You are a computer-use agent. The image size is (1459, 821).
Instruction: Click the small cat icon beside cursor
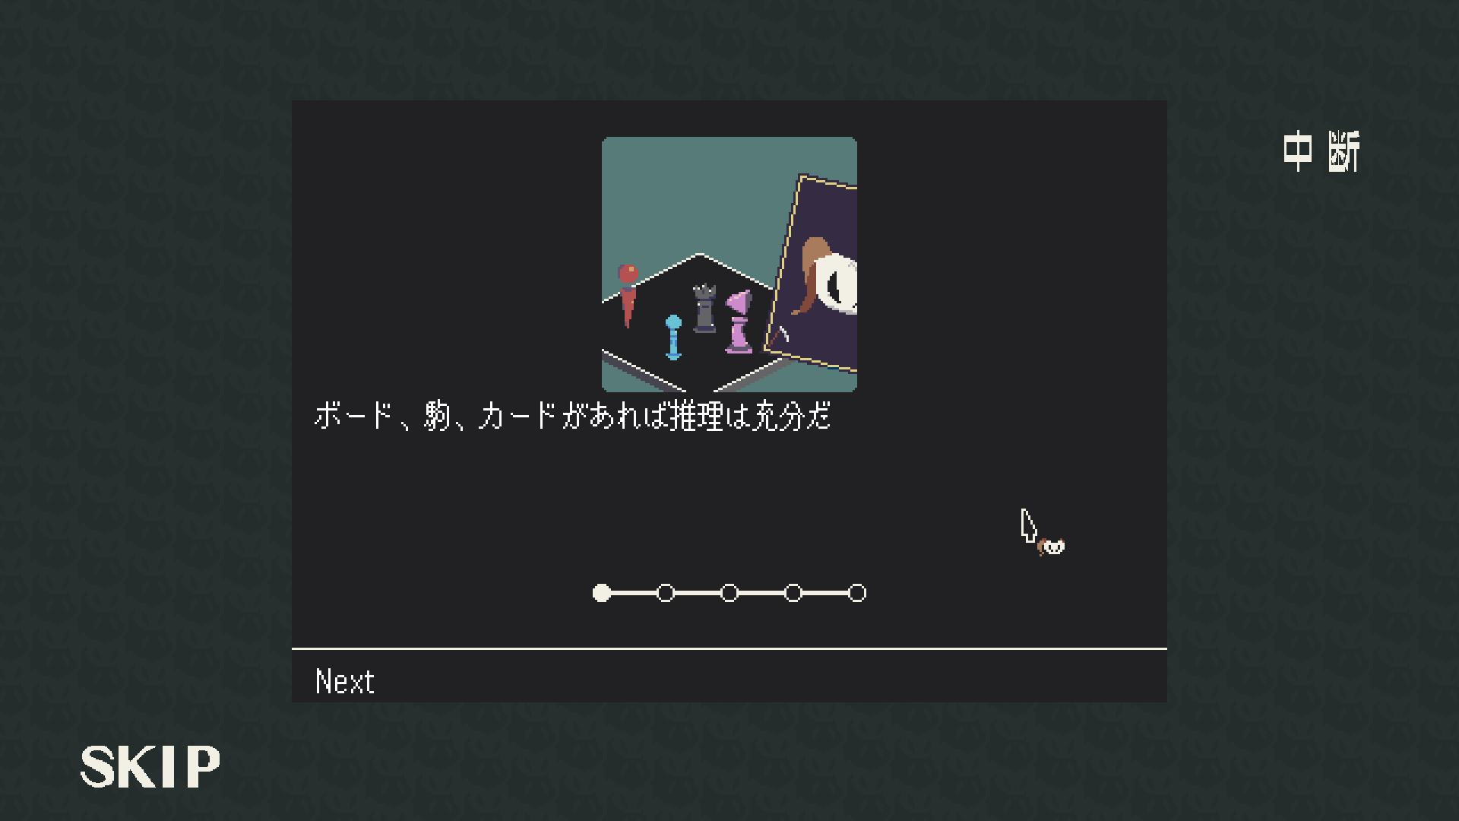click(x=1052, y=546)
